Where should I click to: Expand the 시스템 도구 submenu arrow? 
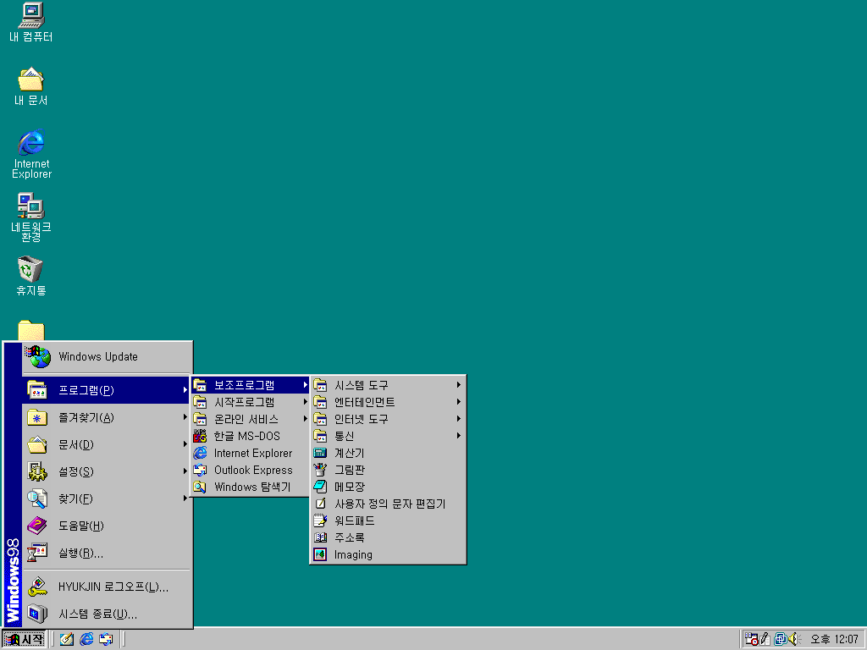pyautogui.click(x=458, y=385)
